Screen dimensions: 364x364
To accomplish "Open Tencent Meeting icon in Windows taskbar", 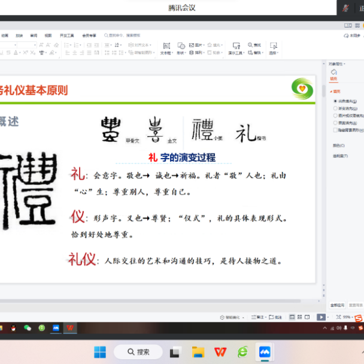I will coord(263,351).
